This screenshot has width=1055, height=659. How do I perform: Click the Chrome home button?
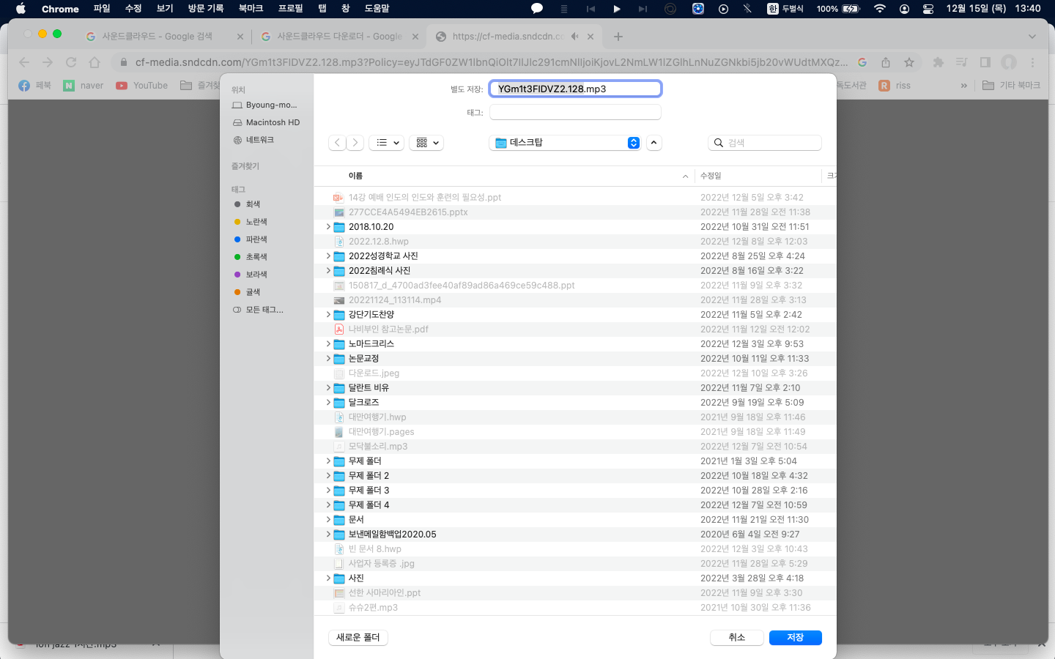[x=95, y=62]
